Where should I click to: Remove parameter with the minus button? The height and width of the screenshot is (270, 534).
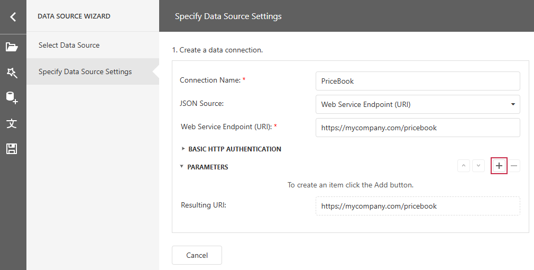click(x=514, y=166)
